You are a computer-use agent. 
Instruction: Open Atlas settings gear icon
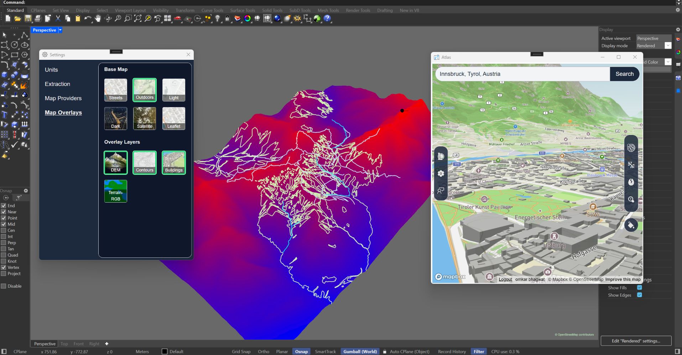(x=441, y=173)
